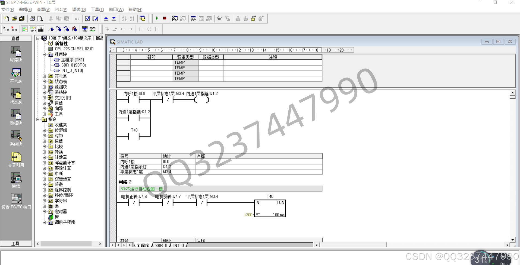Image resolution: width=520 pixels, height=265 pixels.
Task: Switch to the INT_0 editor tab
Action: click(178, 245)
